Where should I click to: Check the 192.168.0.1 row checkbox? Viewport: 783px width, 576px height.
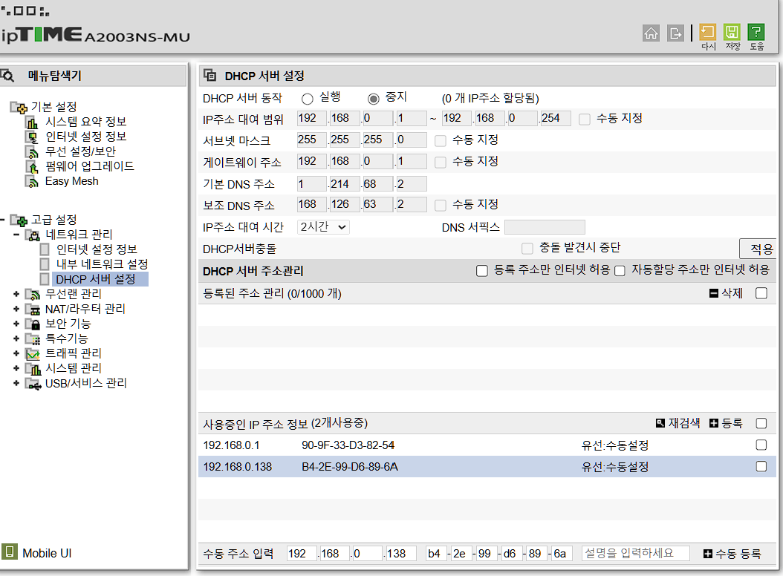(x=761, y=445)
